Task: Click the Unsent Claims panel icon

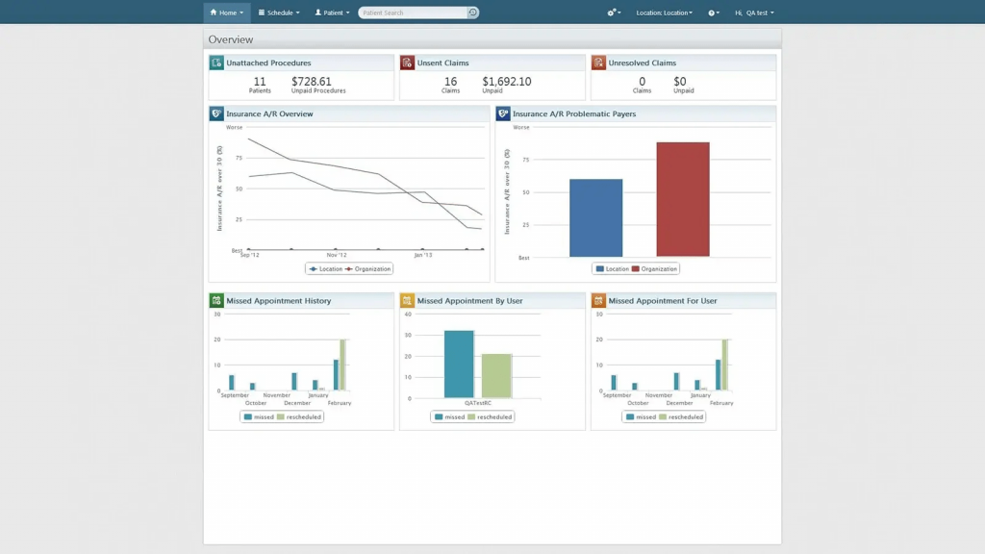Action: pyautogui.click(x=407, y=62)
